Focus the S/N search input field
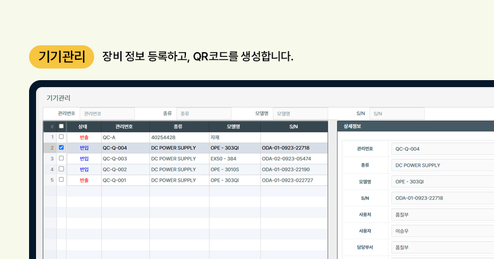 [397, 114]
